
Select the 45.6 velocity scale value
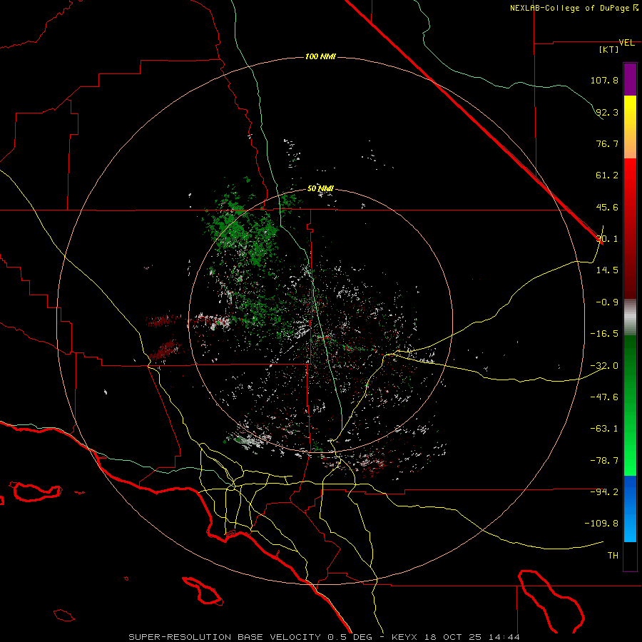pyautogui.click(x=607, y=207)
